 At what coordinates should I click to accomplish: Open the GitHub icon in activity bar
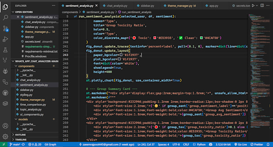[x=5, y=93]
